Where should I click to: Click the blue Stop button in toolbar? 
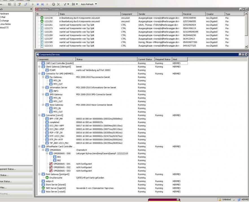38,5
